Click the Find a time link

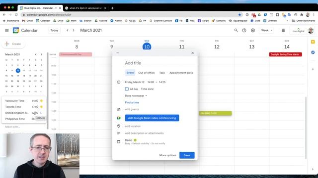132,102
